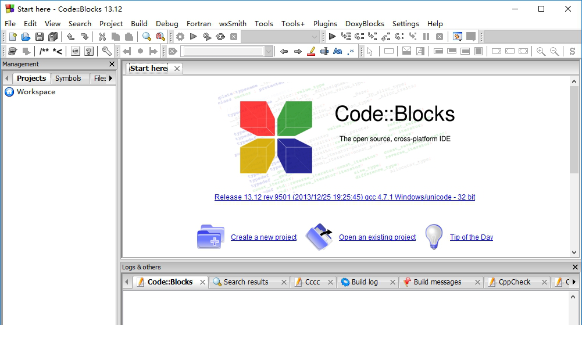Close the Management panel
The height and width of the screenshot is (338, 582).
click(112, 64)
